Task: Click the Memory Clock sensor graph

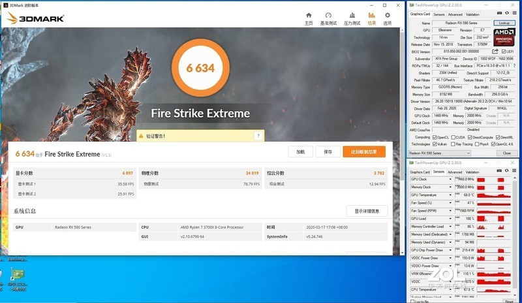Action: pyautogui.click(x=494, y=187)
